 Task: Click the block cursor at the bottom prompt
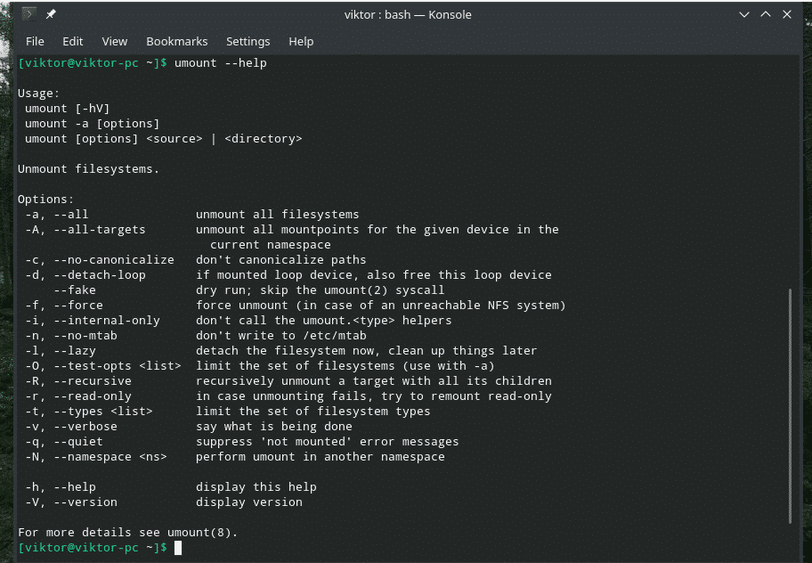pos(178,547)
